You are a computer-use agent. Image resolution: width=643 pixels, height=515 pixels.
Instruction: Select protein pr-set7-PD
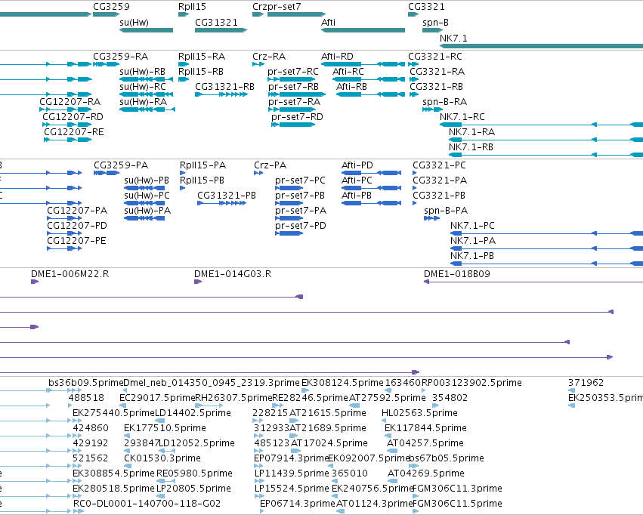click(289, 233)
